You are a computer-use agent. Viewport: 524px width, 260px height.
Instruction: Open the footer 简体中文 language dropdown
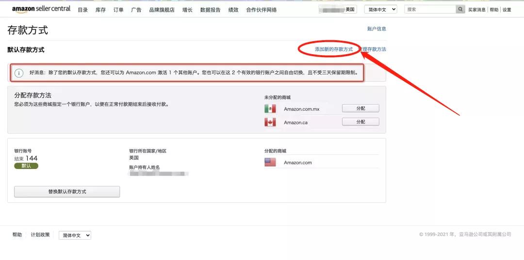75,235
